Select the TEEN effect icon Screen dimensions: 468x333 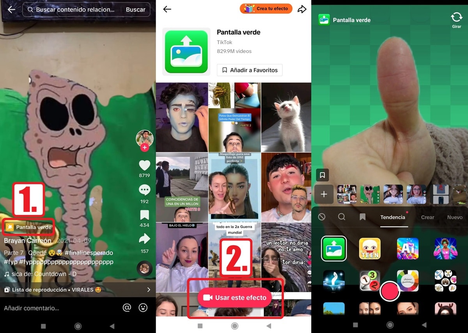370,248
